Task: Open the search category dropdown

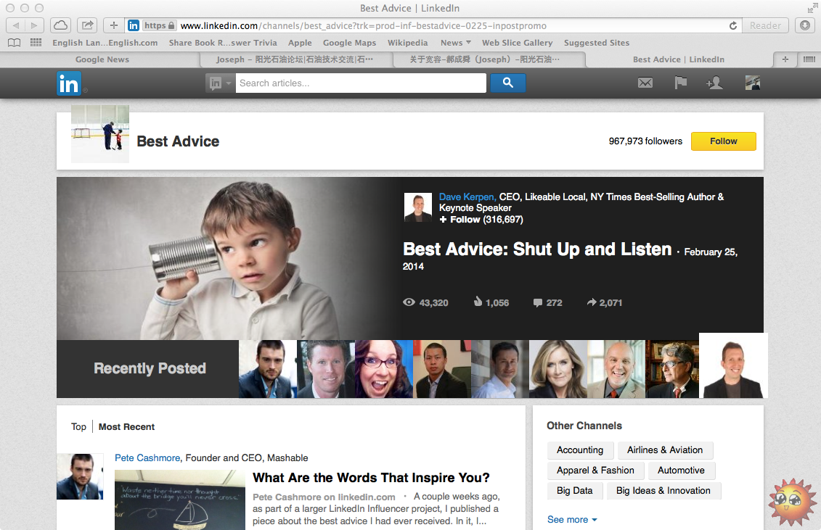Action: [221, 83]
